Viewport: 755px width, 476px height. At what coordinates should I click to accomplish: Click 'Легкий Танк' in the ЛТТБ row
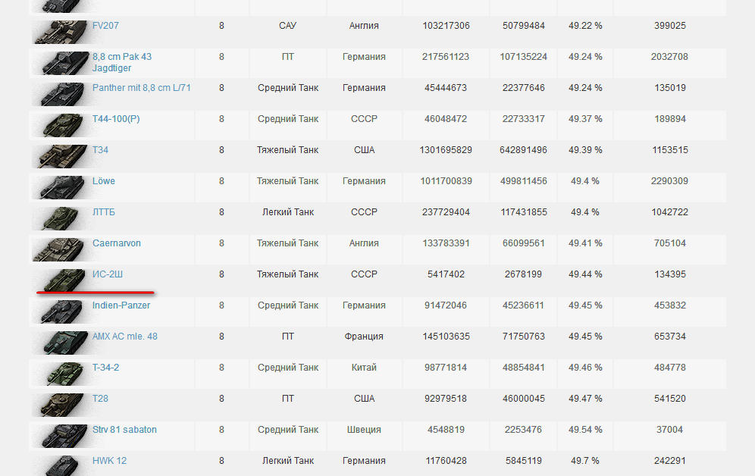[x=288, y=211]
